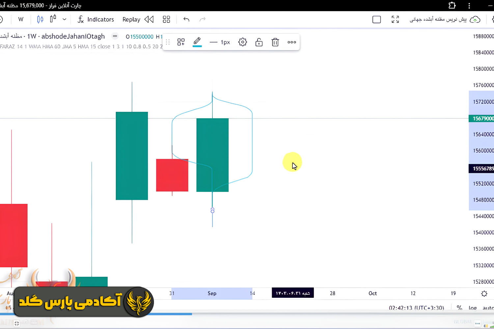
Task: Open the chart style dropdown chevron
Action: [x=65, y=19]
